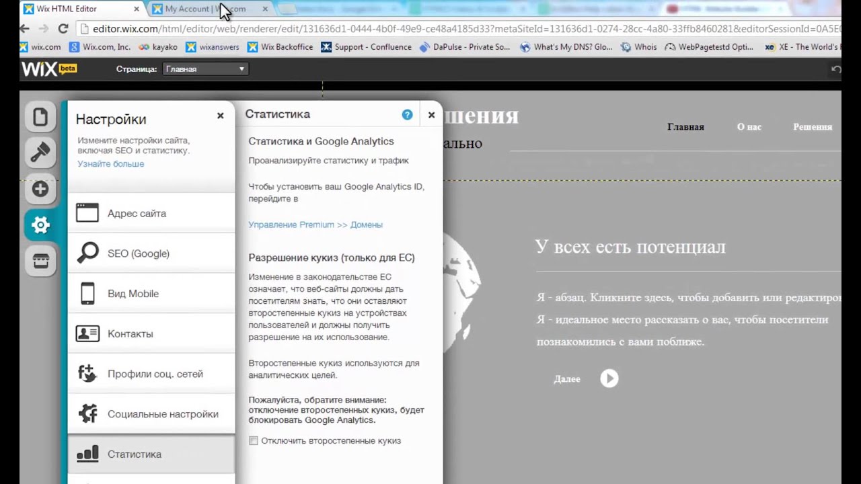The height and width of the screenshot is (484, 861).
Task: Close the Статистика panel
Action: (x=431, y=115)
